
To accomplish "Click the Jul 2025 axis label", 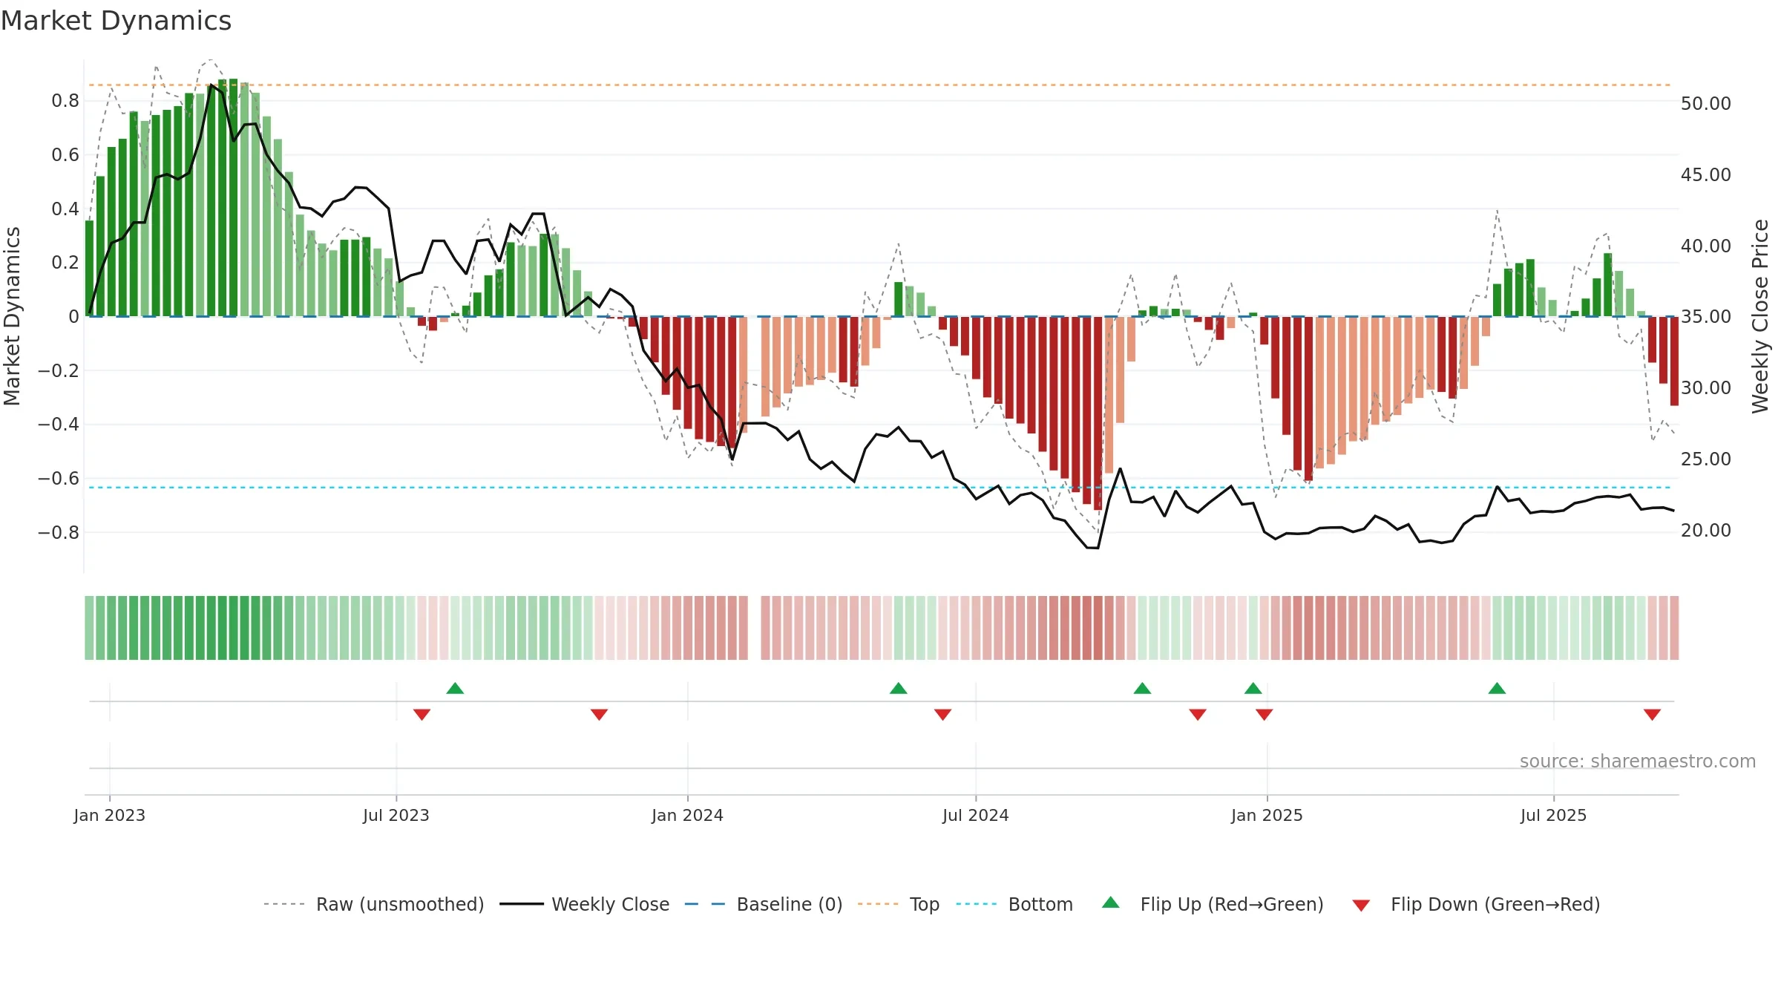I will 1554,816.
